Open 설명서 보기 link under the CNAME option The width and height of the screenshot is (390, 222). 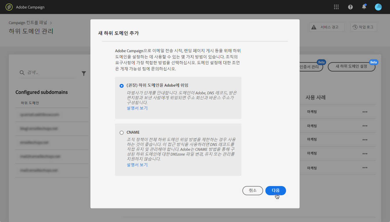click(x=137, y=165)
